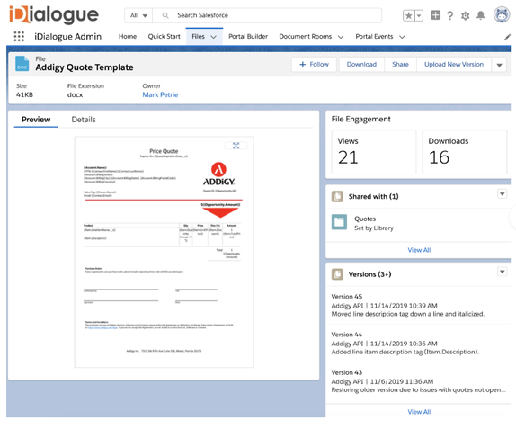The width and height of the screenshot is (516, 429).
Task: Select the Files navigation tab
Action: point(198,37)
